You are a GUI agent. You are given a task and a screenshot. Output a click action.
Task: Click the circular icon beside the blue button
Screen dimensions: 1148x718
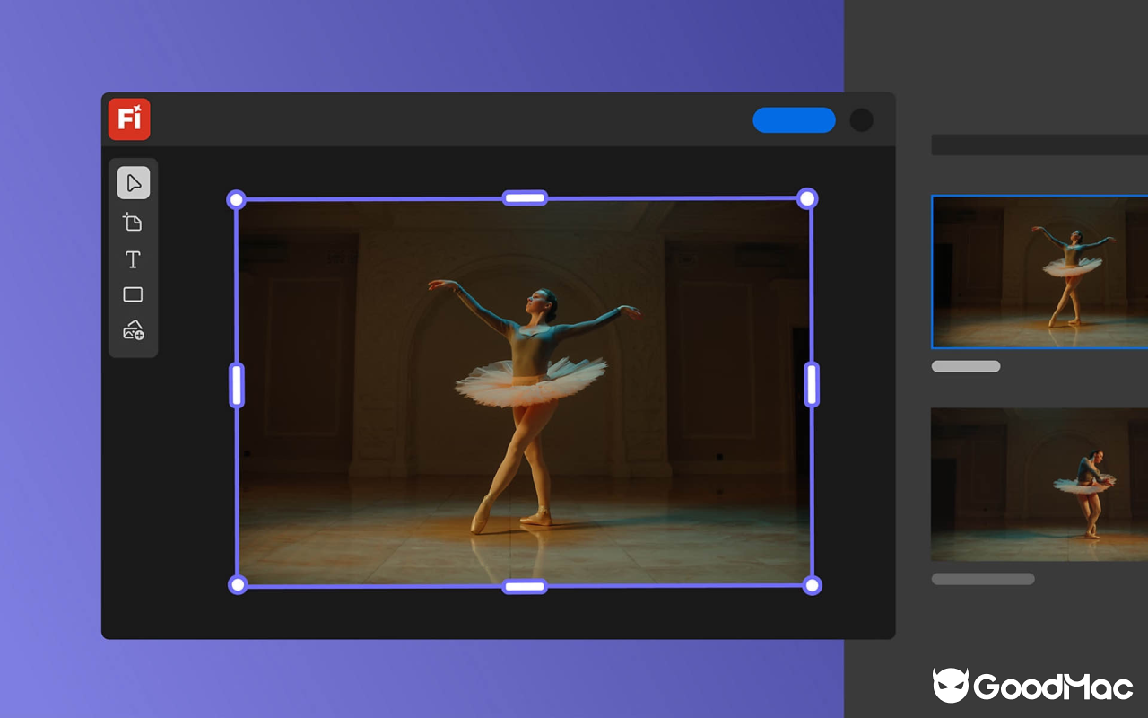point(860,119)
